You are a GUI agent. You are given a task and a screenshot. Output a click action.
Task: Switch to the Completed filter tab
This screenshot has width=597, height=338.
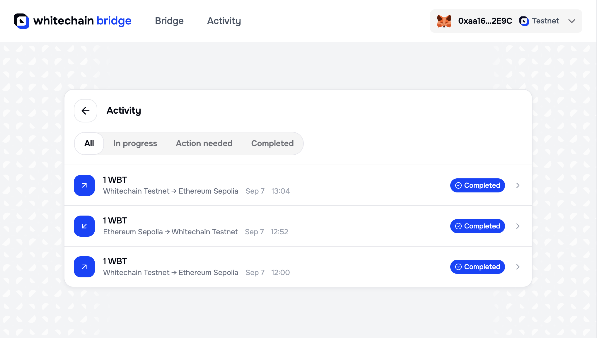click(272, 144)
